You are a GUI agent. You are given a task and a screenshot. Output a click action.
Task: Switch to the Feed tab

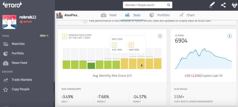(108, 15)
